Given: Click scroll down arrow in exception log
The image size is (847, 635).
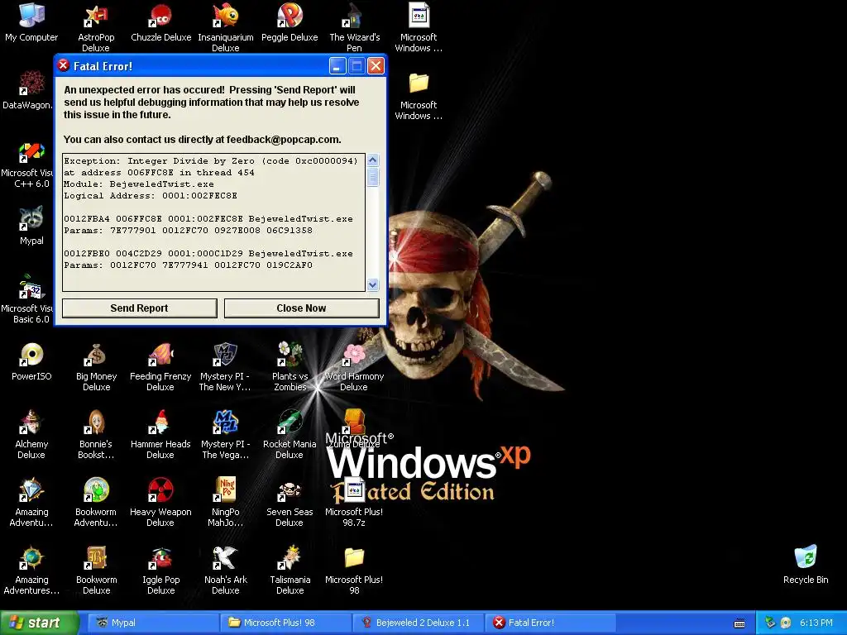Looking at the screenshot, I should (373, 284).
